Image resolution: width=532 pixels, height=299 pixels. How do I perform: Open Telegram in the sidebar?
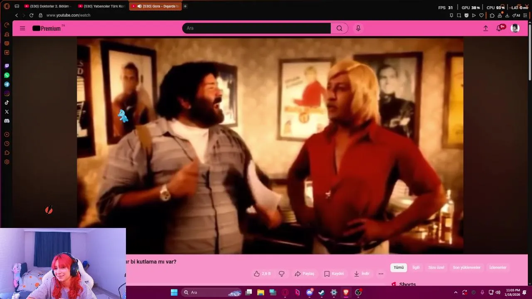[7, 84]
